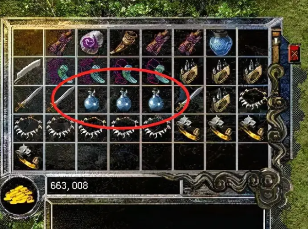Select the clawed gold ring below the blue jar

pos(220,71)
